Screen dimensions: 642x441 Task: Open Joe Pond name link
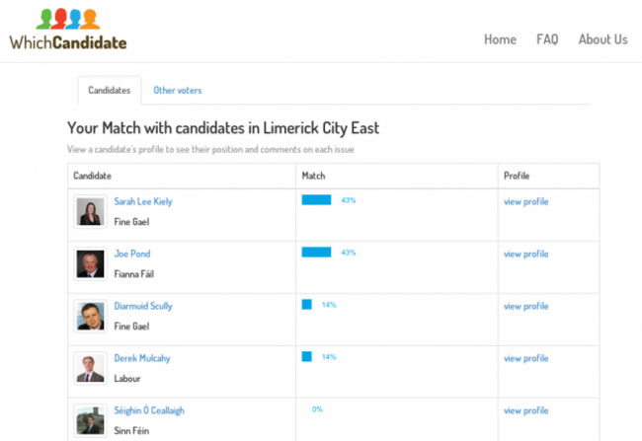pos(131,254)
